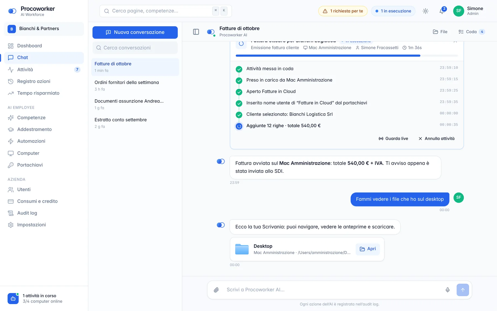Select the Fatture di ottobre conversation

pyautogui.click(x=135, y=67)
